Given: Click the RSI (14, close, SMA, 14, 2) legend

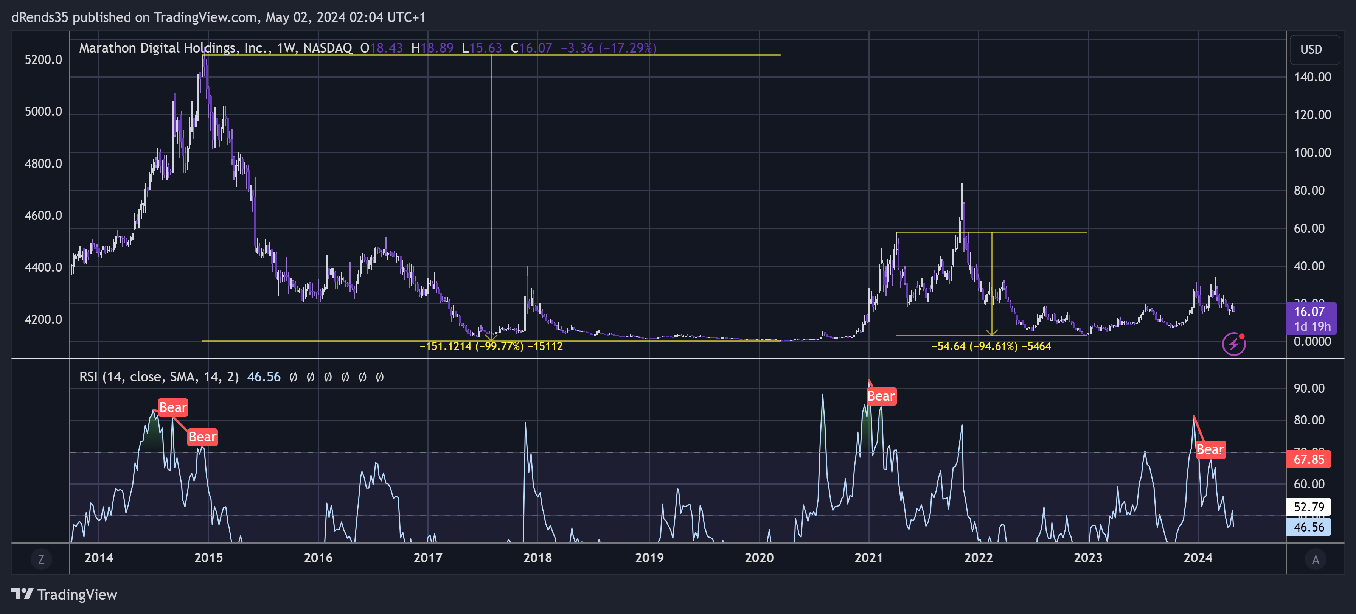Looking at the screenshot, I should click(159, 377).
